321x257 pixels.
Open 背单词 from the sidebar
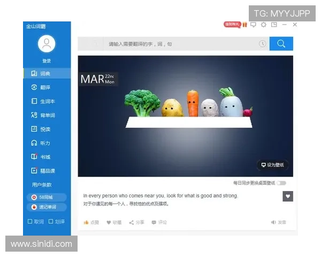pyautogui.click(x=47, y=115)
